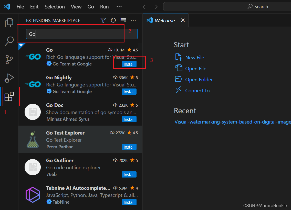Screen dimensions: 291x210
Task: Open the Run menu
Action: (104, 7)
